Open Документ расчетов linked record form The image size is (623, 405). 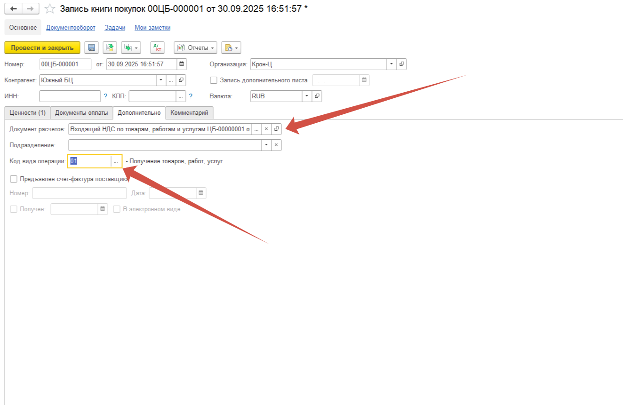point(276,129)
